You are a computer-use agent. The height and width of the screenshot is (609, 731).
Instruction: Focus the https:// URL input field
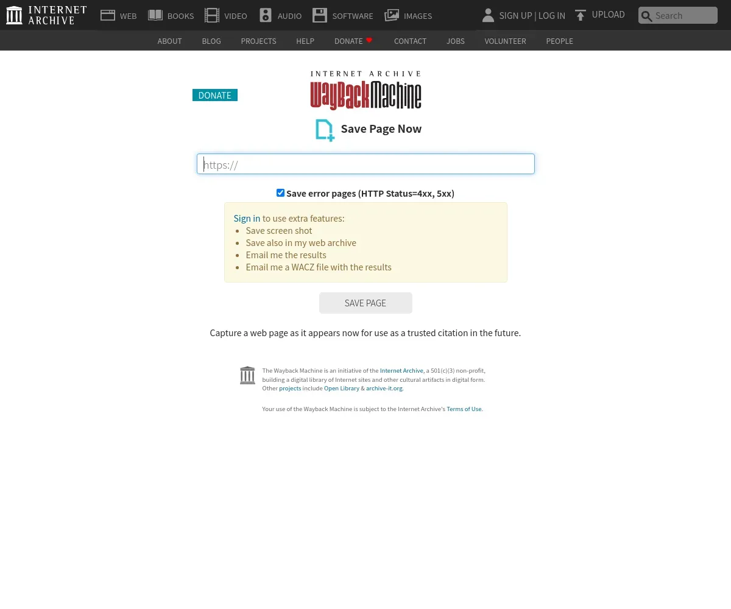point(365,164)
